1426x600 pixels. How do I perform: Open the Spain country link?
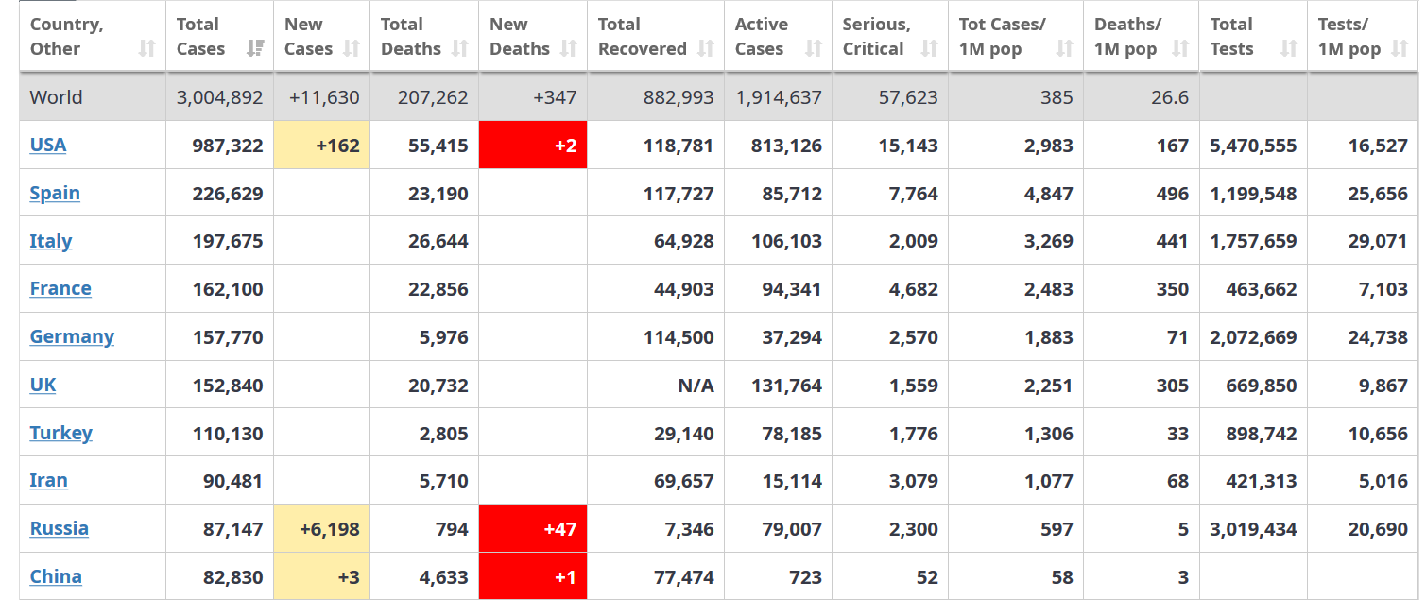tap(55, 193)
